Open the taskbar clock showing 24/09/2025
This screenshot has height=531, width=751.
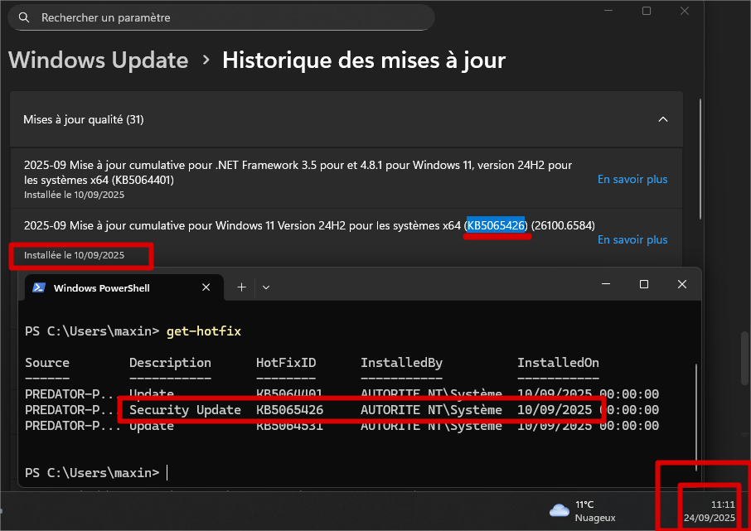pyautogui.click(x=709, y=511)
